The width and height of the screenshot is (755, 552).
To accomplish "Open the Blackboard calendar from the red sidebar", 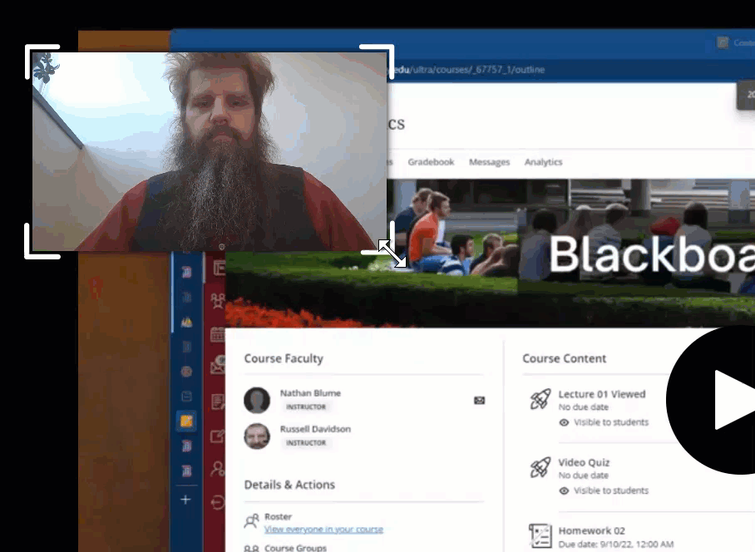I will (218, 334).
